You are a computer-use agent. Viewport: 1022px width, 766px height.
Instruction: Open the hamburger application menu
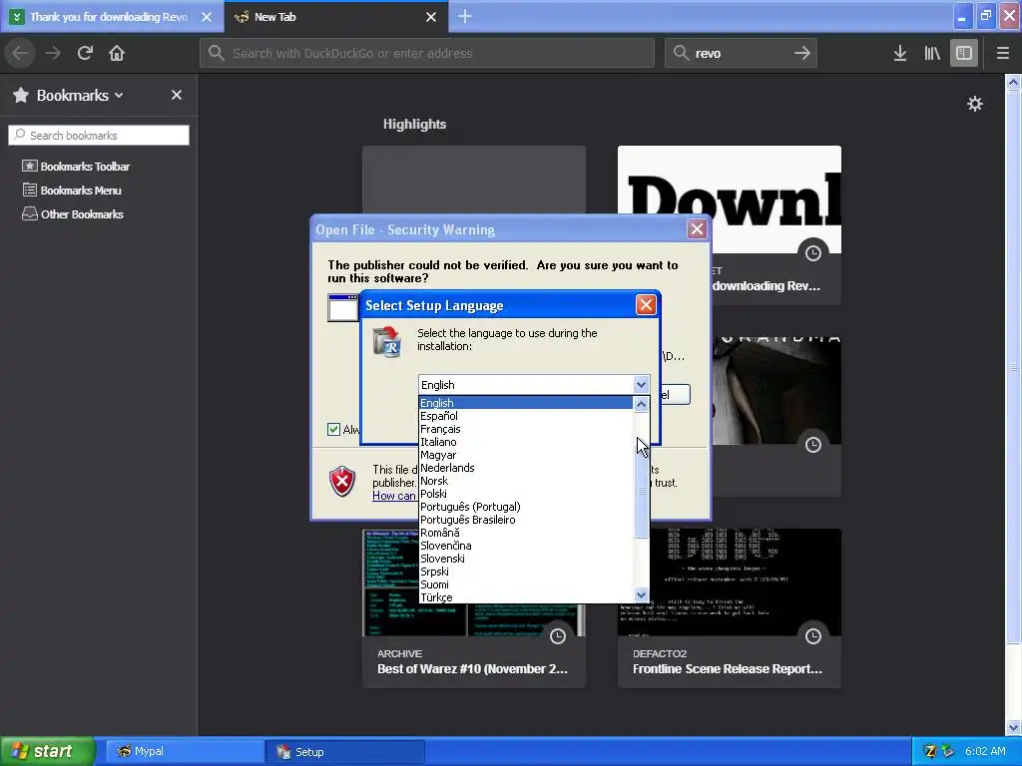(1002, 53)
